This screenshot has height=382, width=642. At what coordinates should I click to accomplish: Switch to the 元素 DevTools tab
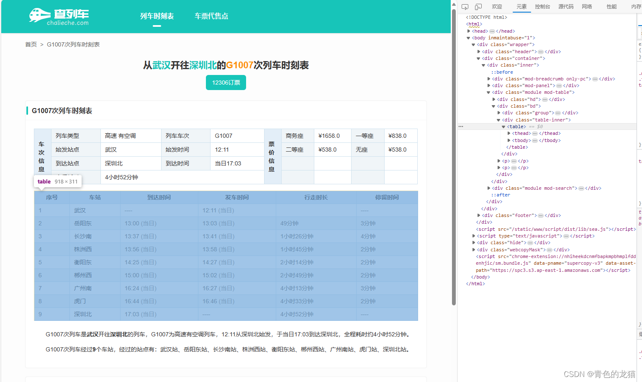pos(521,7)
